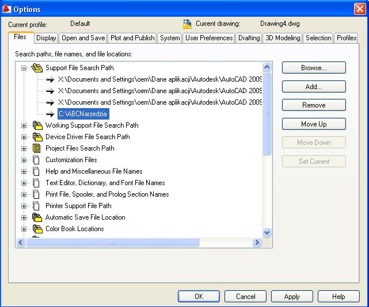
Task: Go to the User Preferences tab
Action: (208, 38)
